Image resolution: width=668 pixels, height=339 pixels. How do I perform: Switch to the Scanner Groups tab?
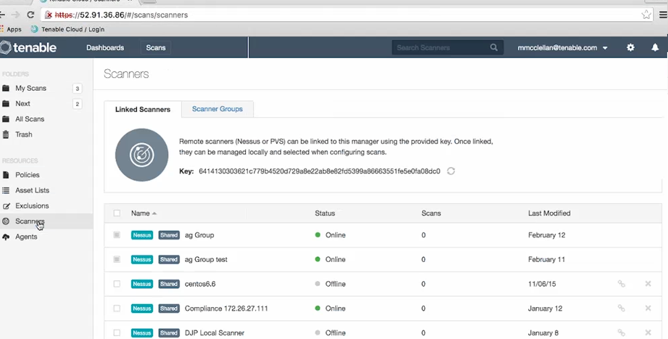pyautogui.click(x=217, y=109)
